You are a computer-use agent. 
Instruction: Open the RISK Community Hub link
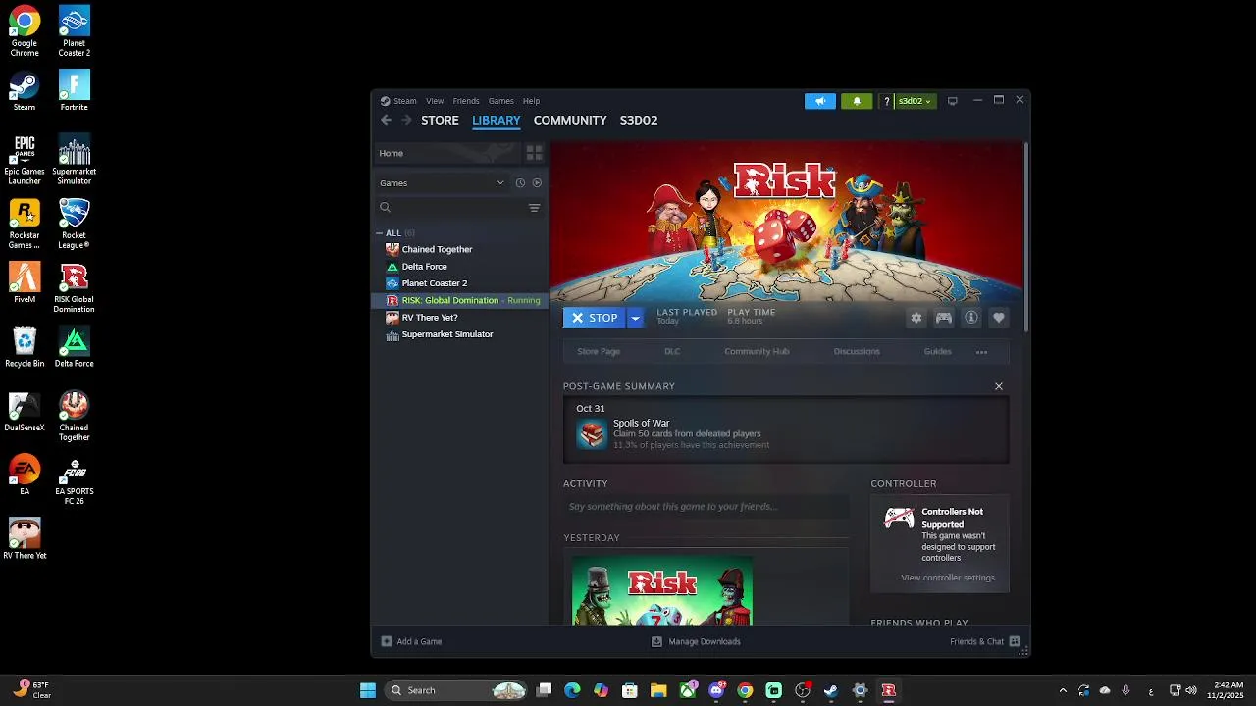click(757, 351)
